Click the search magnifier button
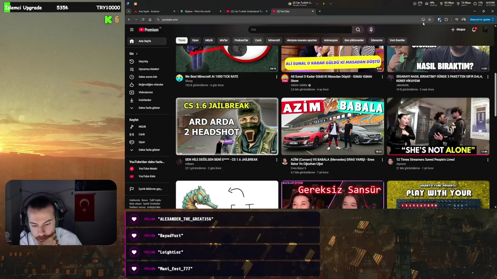497x279 pixels. click(358, 29)
